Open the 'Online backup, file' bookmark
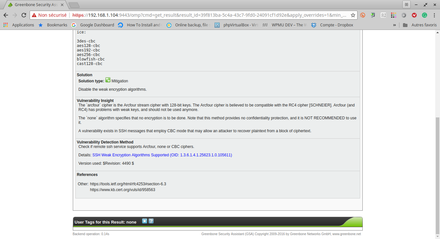This screenshot has width=440, height=239. click(x=188, y=25)
